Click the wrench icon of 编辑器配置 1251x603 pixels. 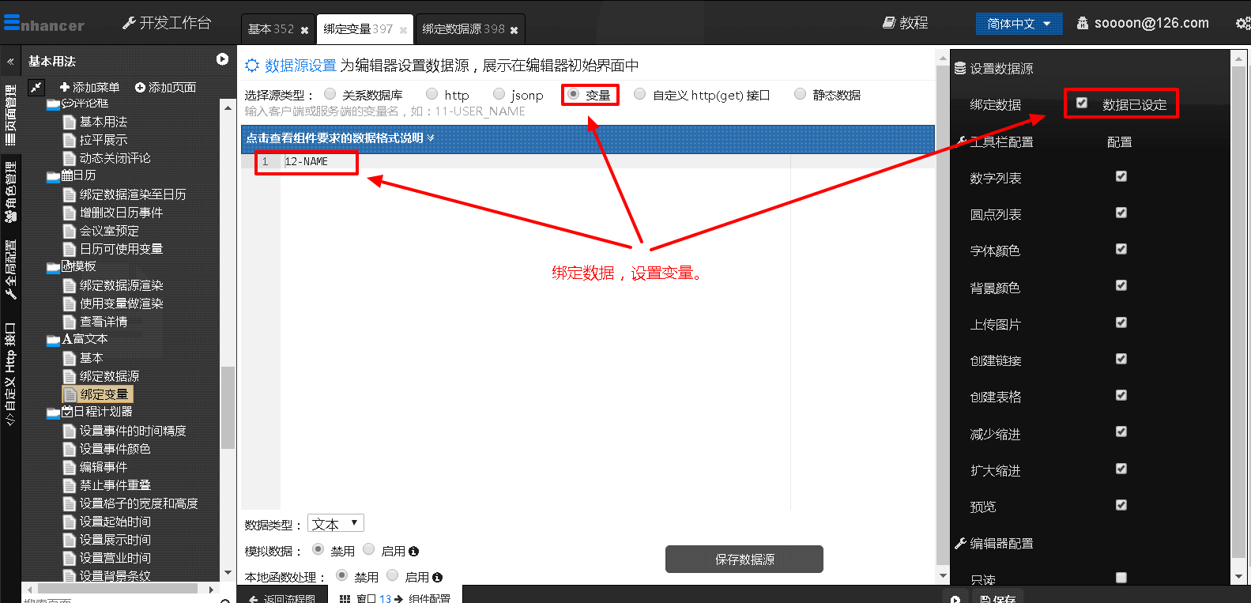(x=960, y=544)
